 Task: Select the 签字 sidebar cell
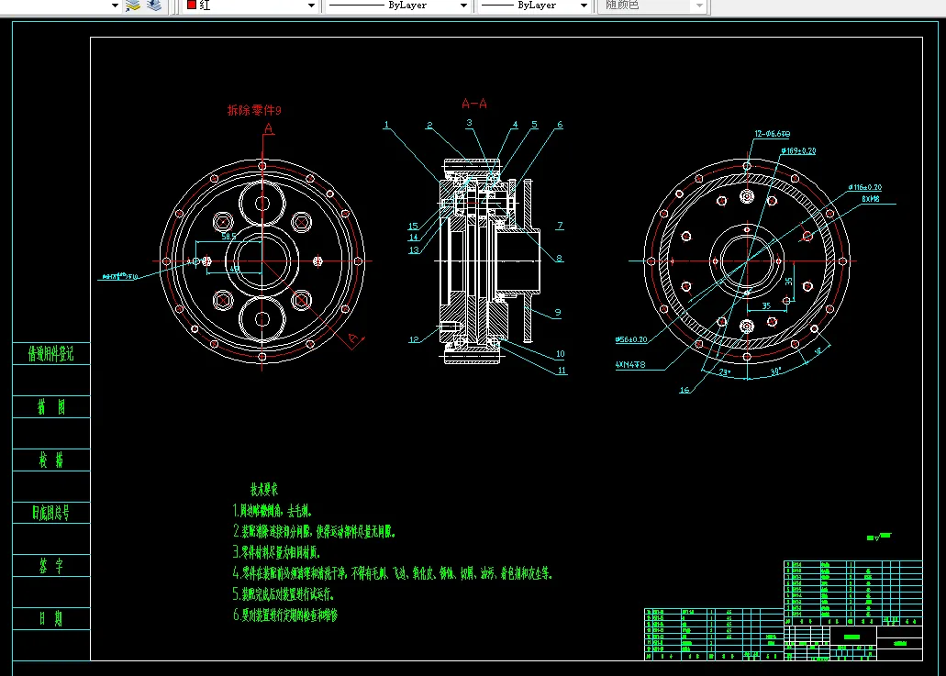(51, 566)
